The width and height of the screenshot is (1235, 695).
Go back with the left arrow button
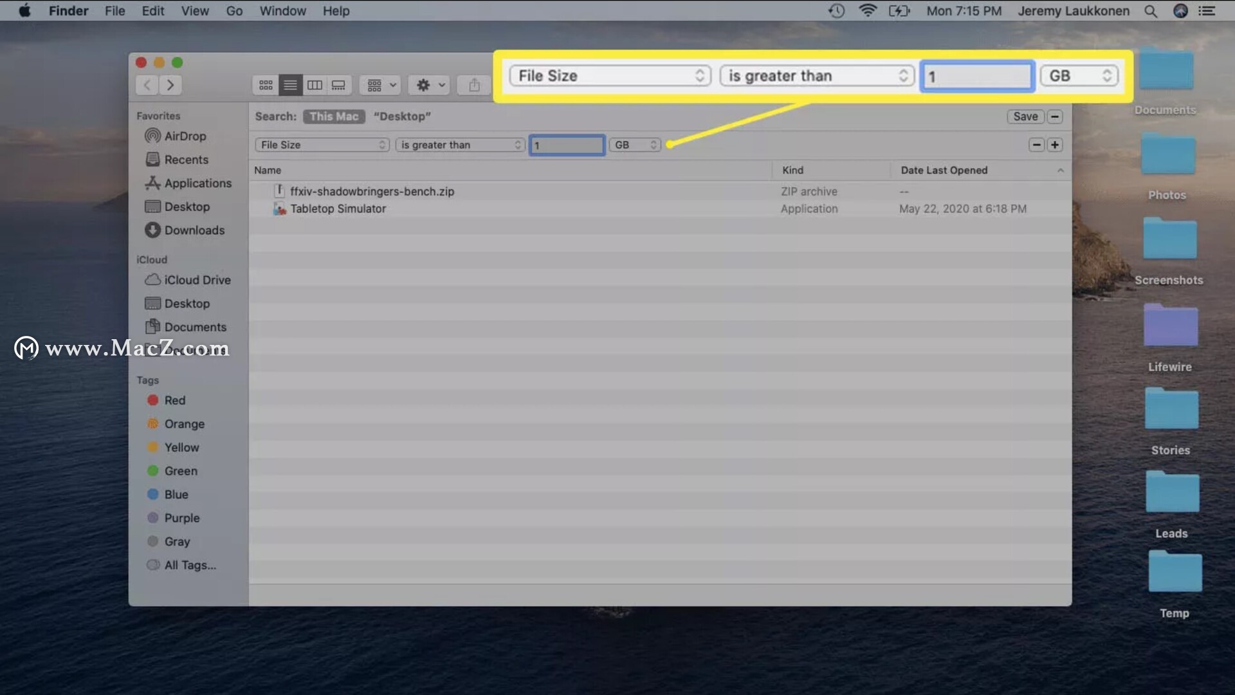147,85
